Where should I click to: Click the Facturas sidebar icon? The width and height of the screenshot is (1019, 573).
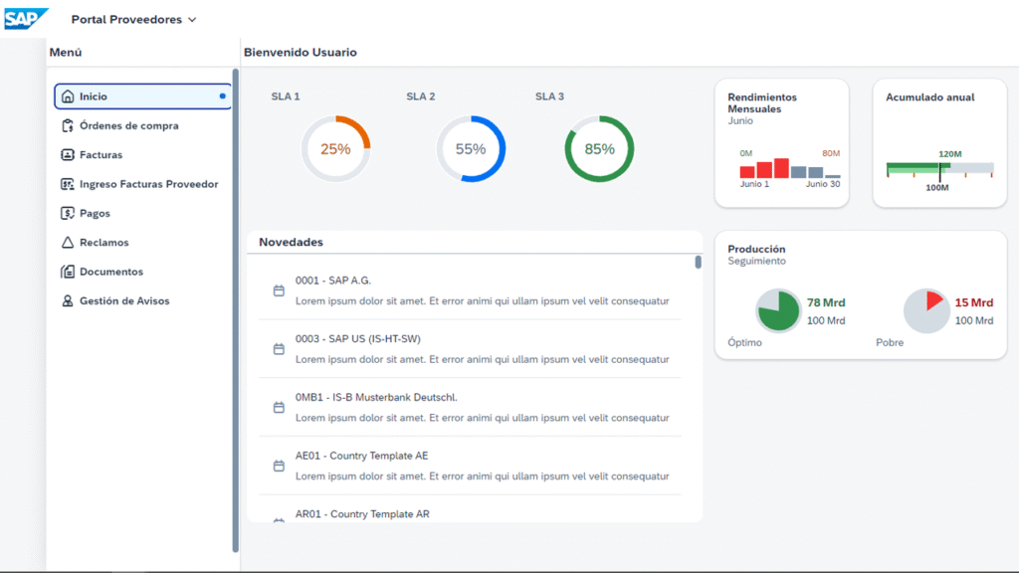68,155
